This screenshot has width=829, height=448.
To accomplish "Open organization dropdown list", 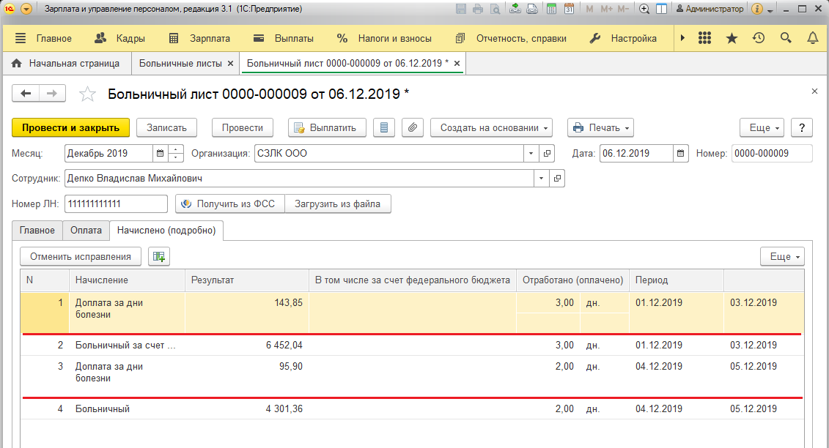I will point(531,154).
